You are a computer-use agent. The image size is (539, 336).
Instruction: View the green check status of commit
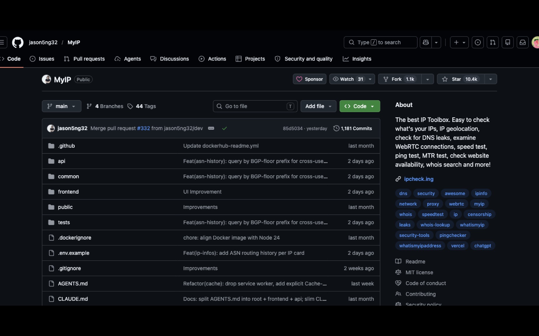coord(224,128)
